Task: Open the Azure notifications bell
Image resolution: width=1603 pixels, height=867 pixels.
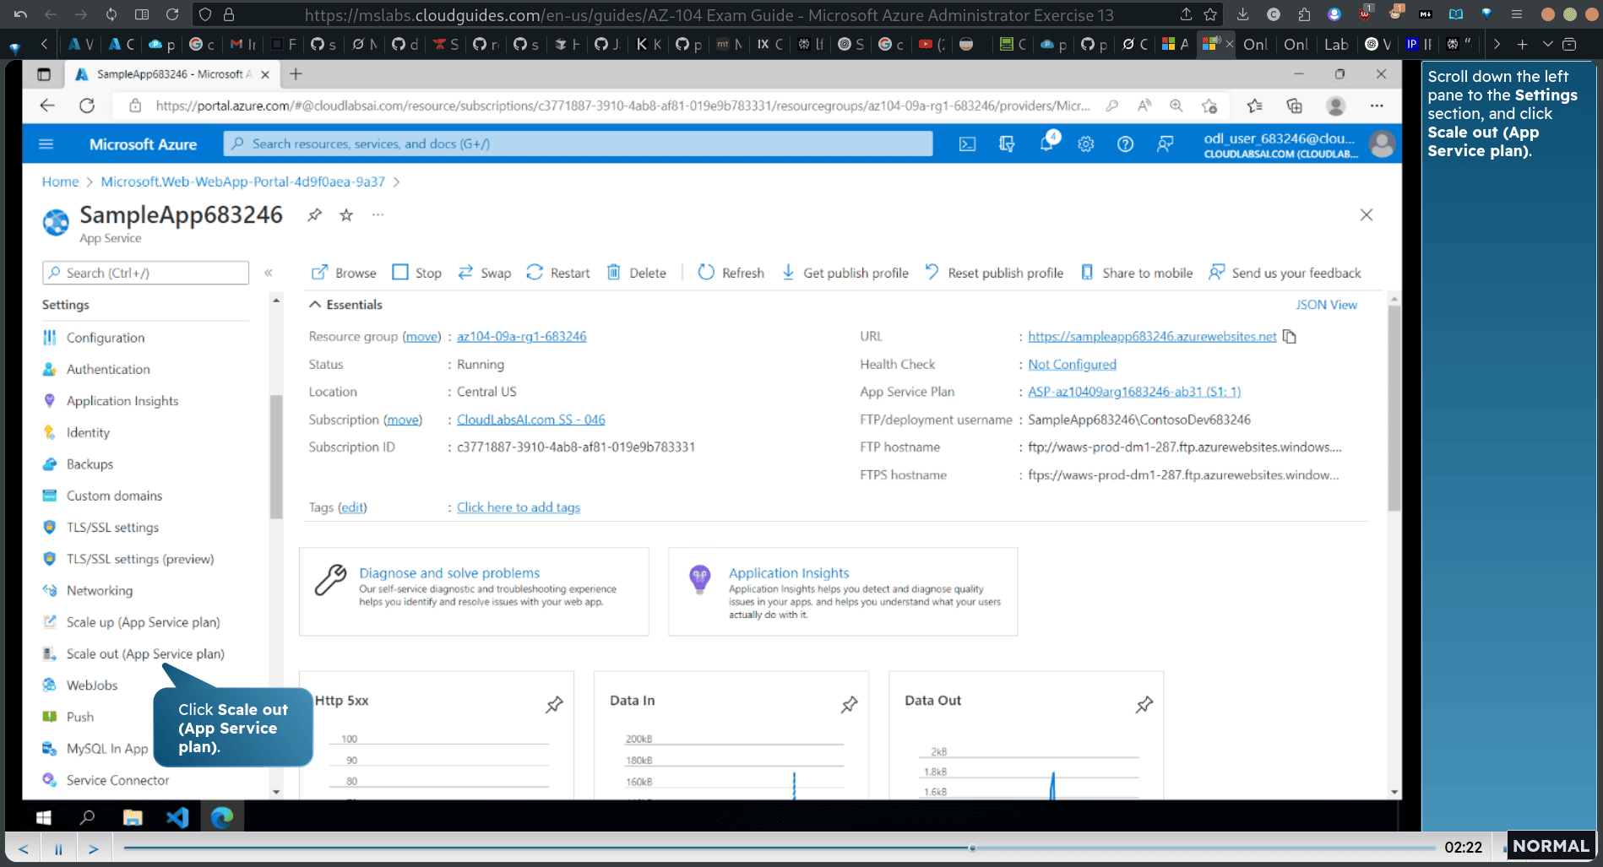Action: [x=1046, y=144]
